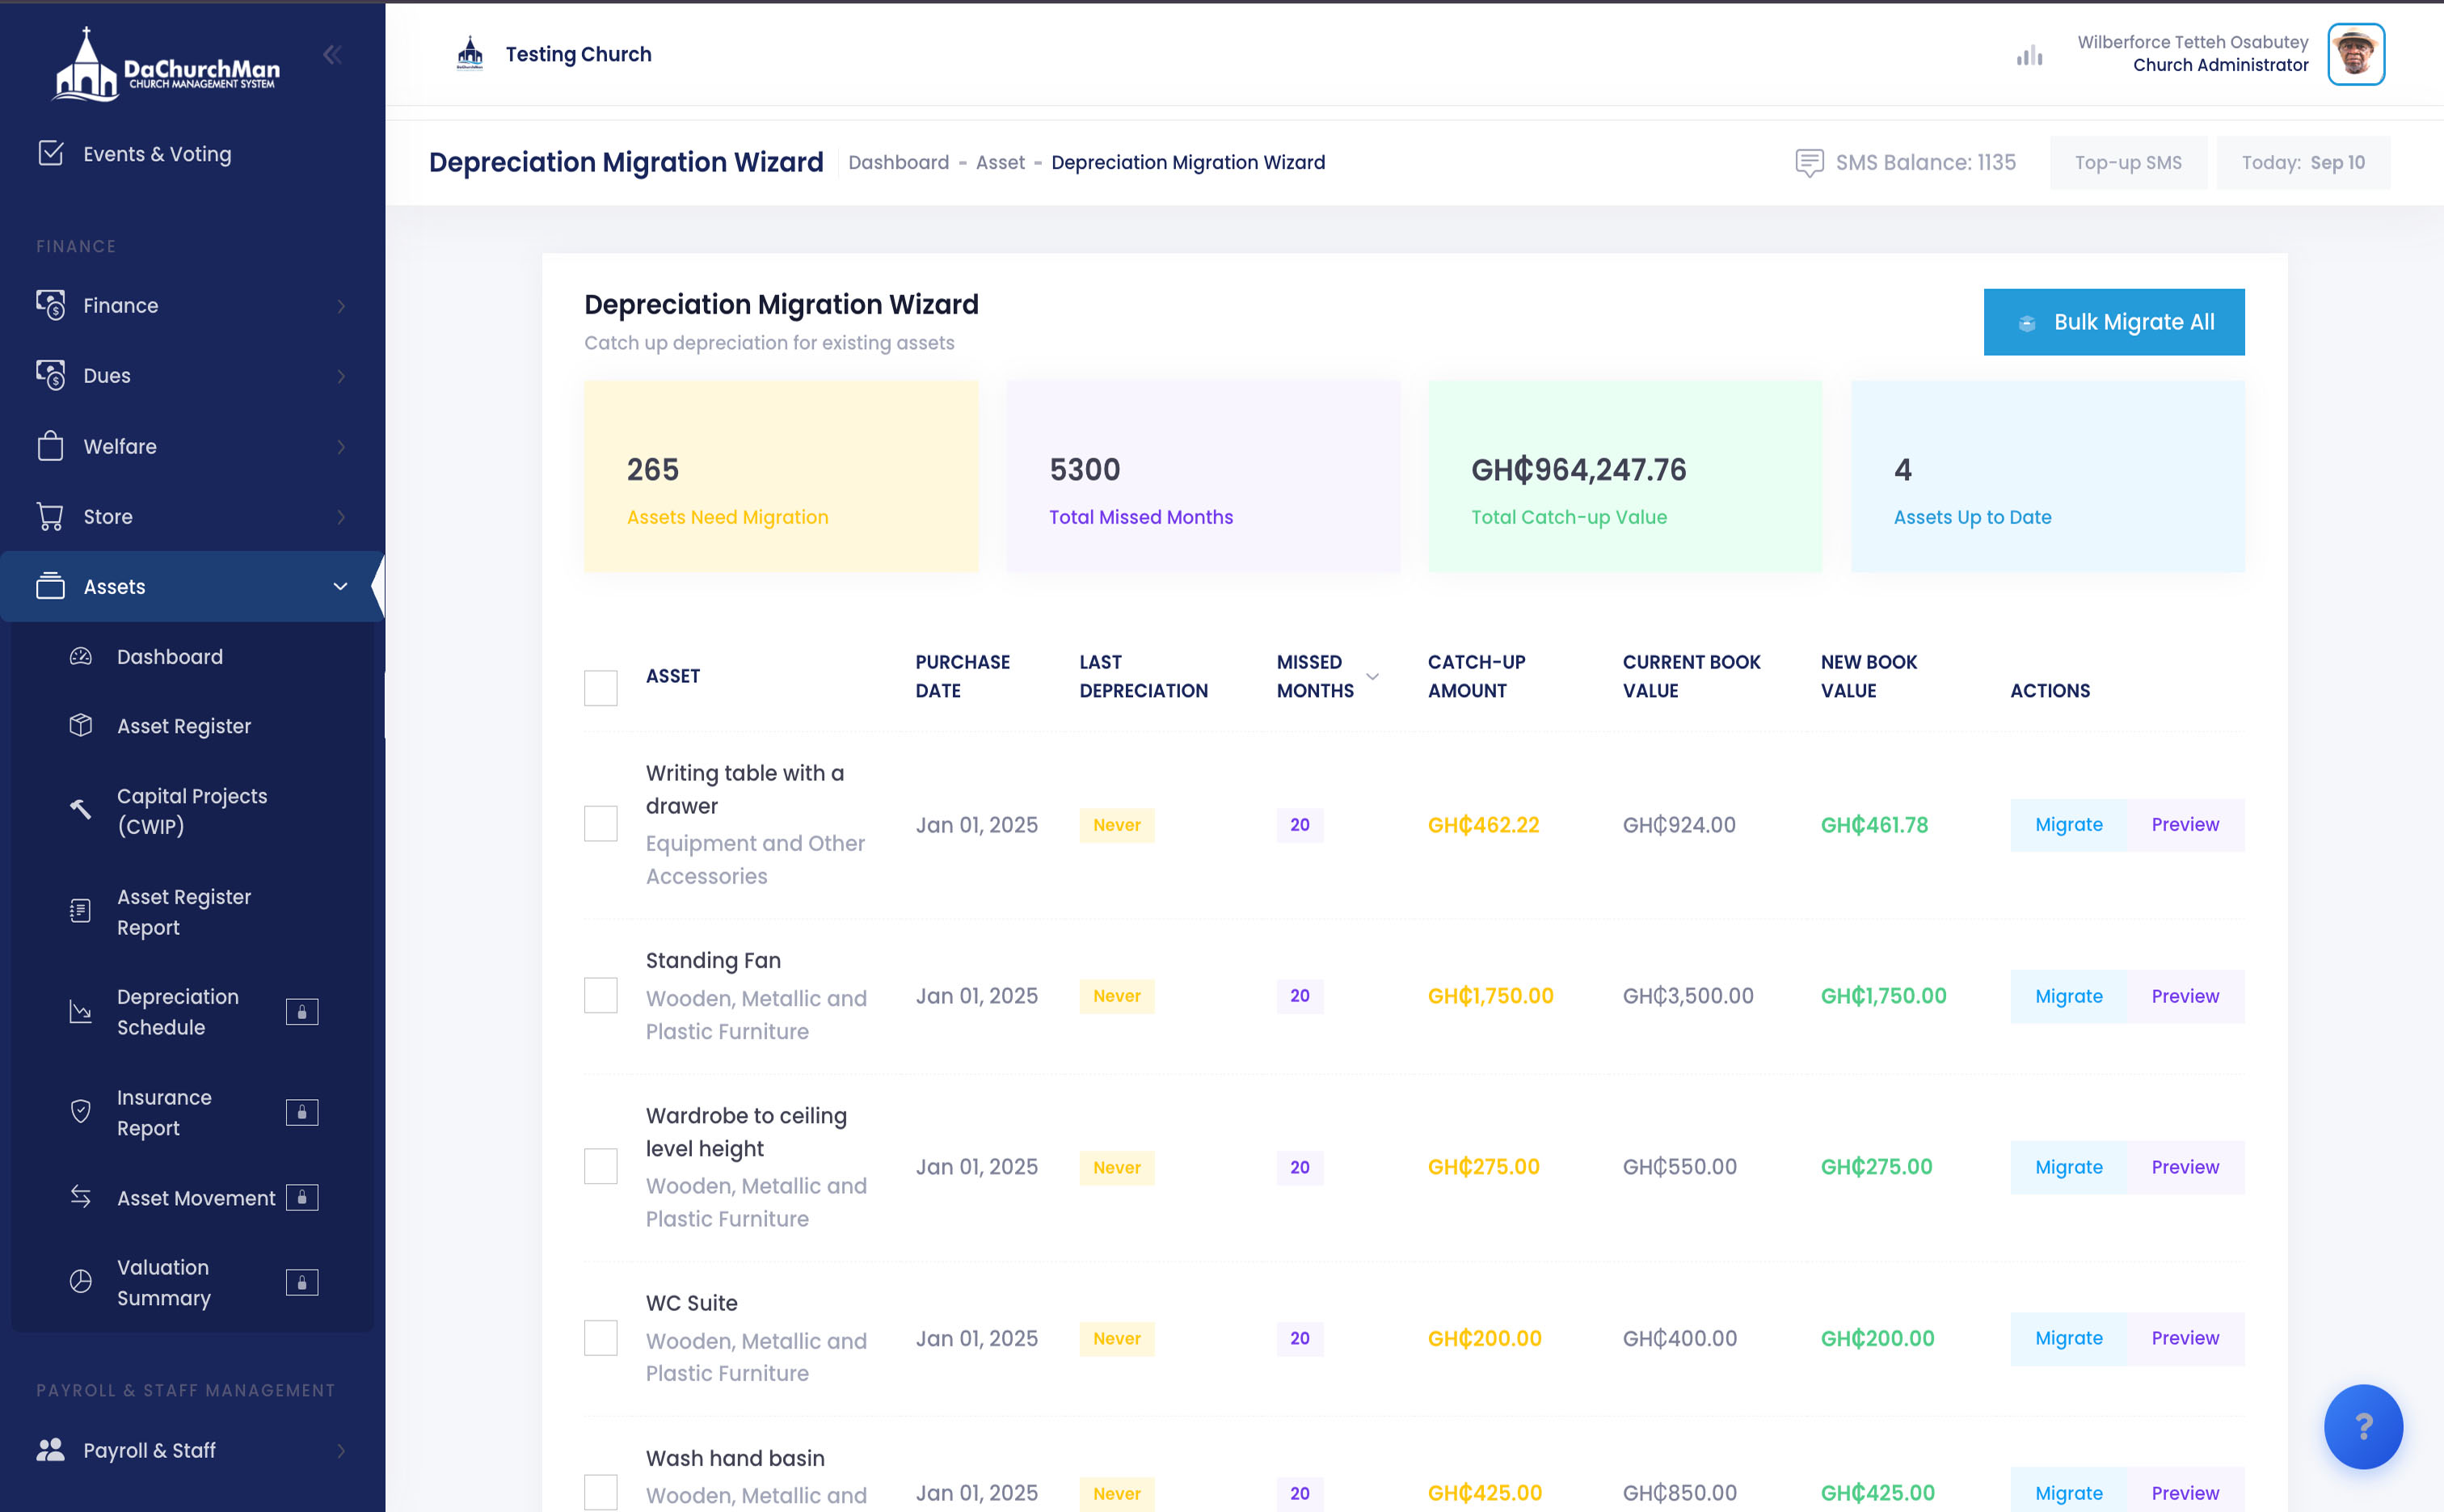Click the Payroll & Staff people icon
Screen dimensions: 2444x1512
point(51,1450)
